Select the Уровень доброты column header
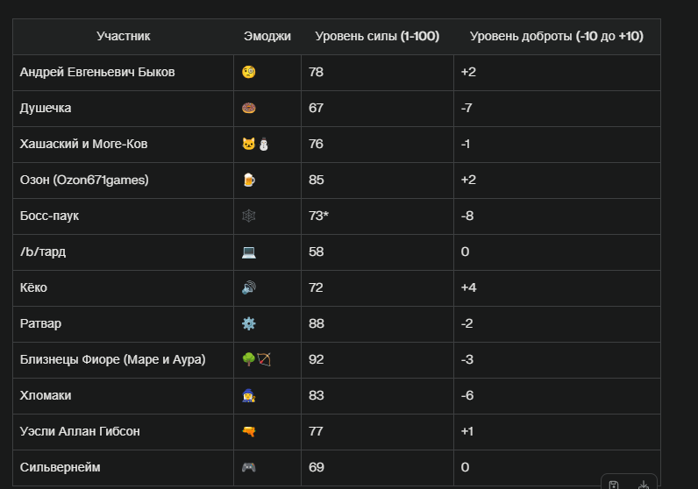Image resolution: width=698 pixels, height=489 pixels. [557, 36]
